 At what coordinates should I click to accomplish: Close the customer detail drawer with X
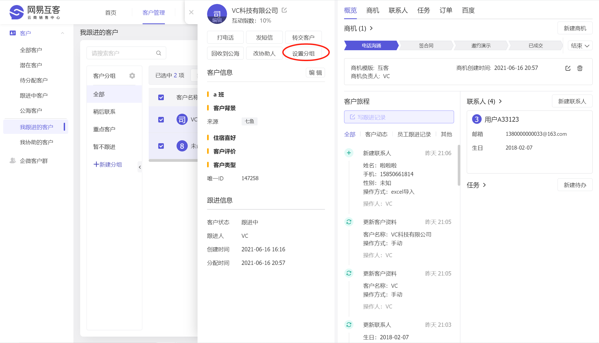[191, 12]
